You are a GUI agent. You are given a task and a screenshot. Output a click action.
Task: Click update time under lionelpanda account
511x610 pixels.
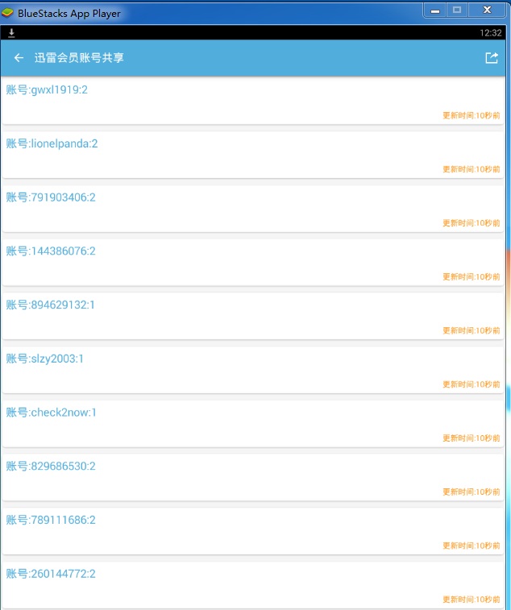tap(472, 169)
